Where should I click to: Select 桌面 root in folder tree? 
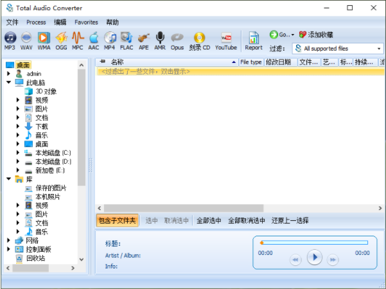coord(23,65)
